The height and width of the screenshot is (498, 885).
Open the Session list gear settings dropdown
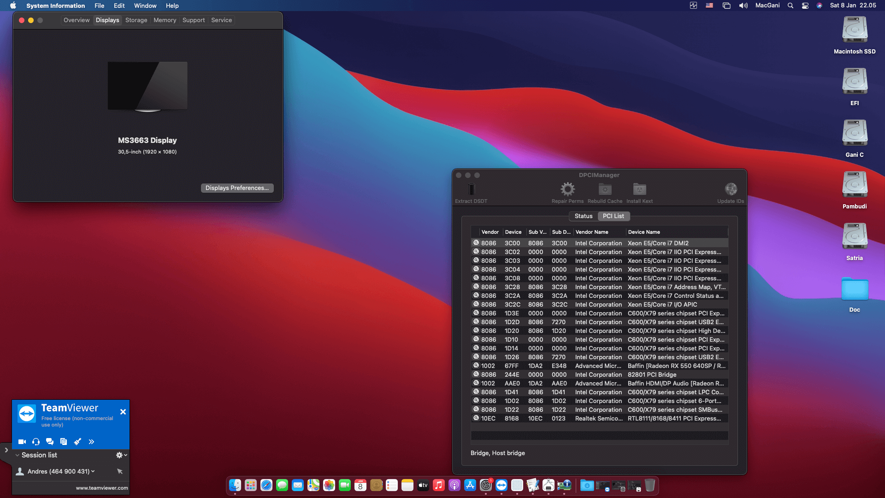(121, 455)
